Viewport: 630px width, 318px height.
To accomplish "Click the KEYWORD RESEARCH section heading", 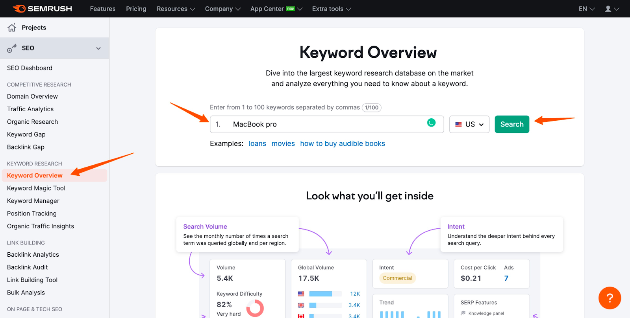I will [x=35, y=164].
